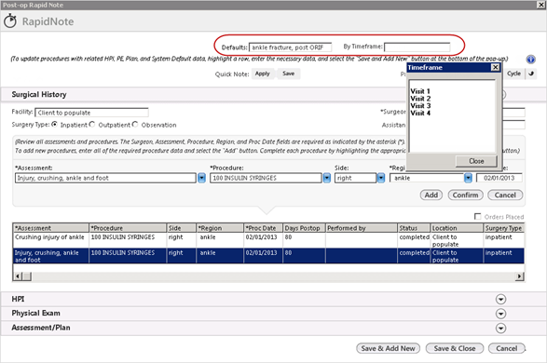This screenshot has height=363, width=547.
Task: Click the procedure date field 02/01/2013
Action: 499,178
